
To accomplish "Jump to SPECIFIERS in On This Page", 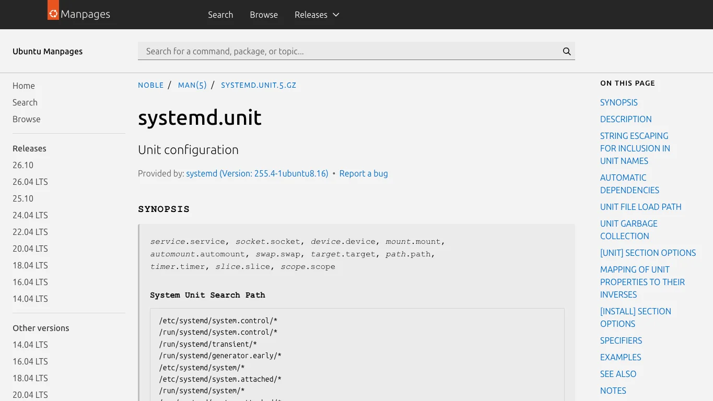I will (x=621, y=340).
